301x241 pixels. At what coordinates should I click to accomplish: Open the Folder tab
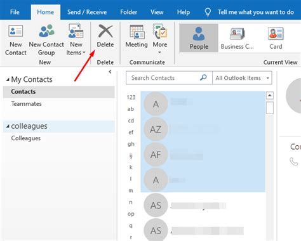(128, 12)
